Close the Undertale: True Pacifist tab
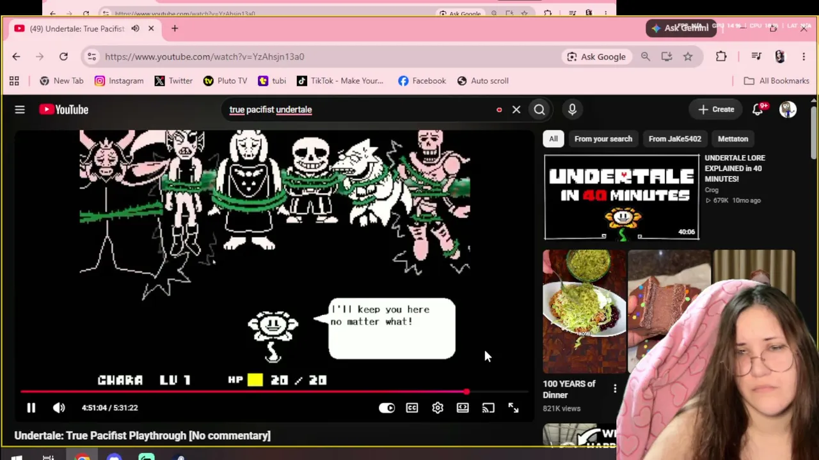819x460 pixels. (151, 29)
